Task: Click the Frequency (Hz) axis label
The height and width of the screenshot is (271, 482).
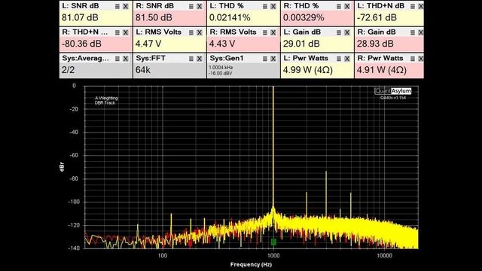Action: coord(251,264)
